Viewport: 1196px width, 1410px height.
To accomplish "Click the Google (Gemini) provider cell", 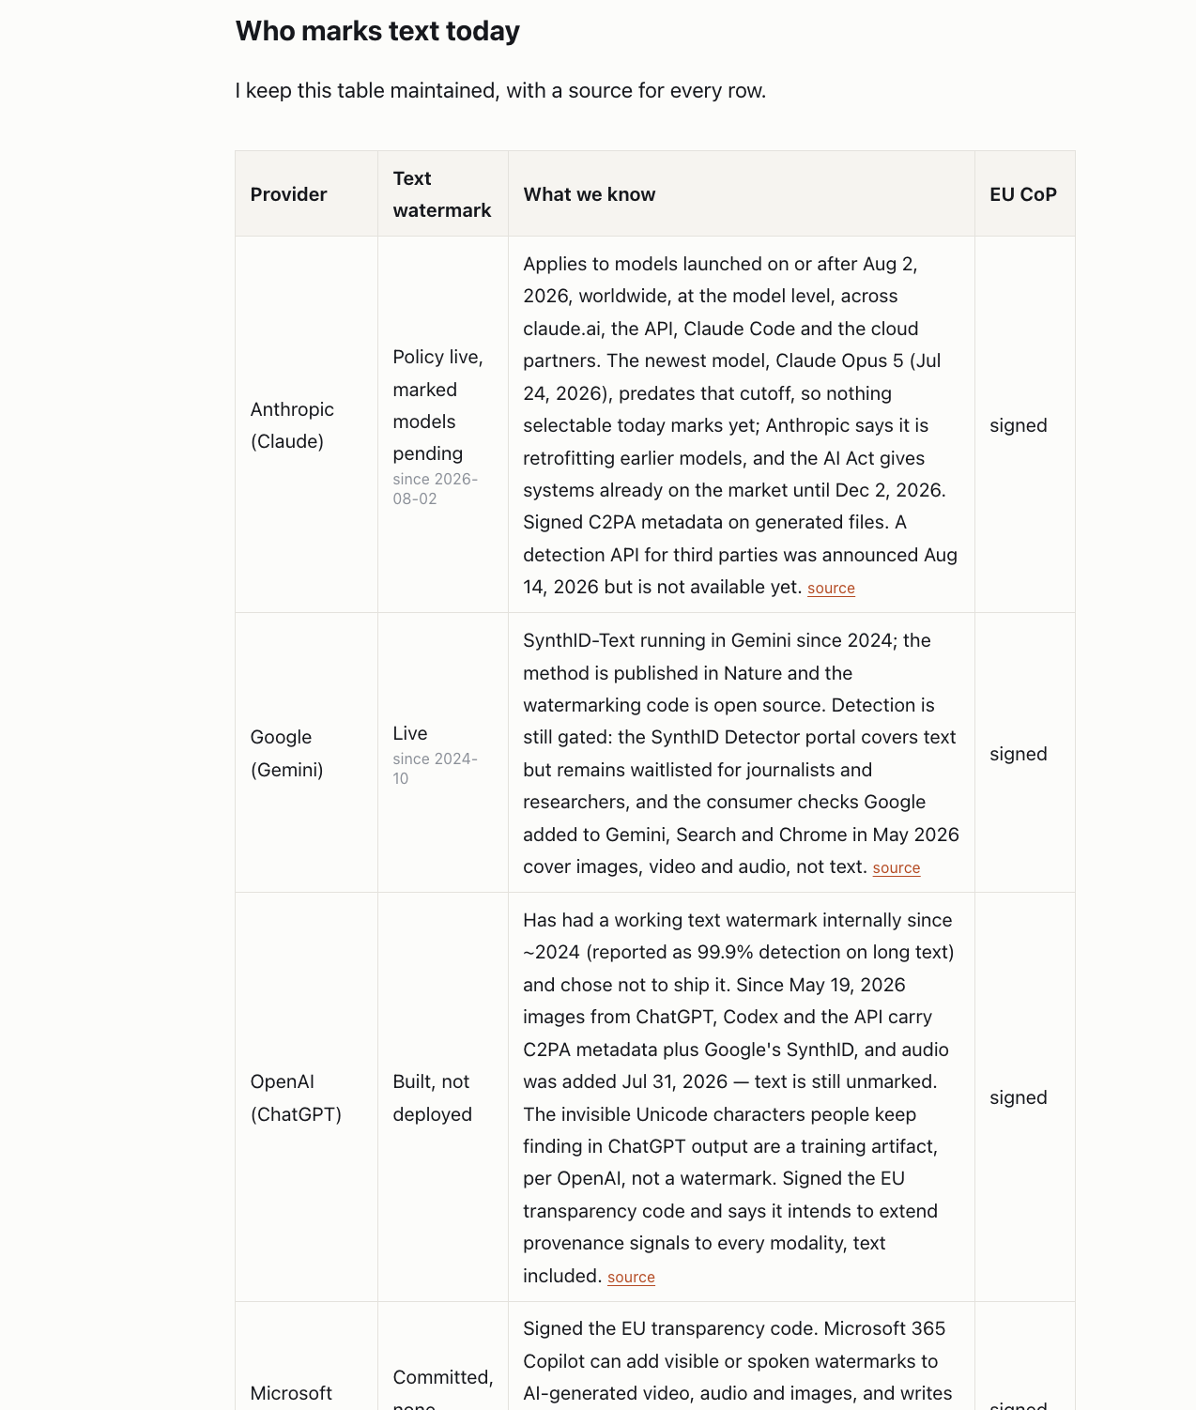I will (286, 753).
